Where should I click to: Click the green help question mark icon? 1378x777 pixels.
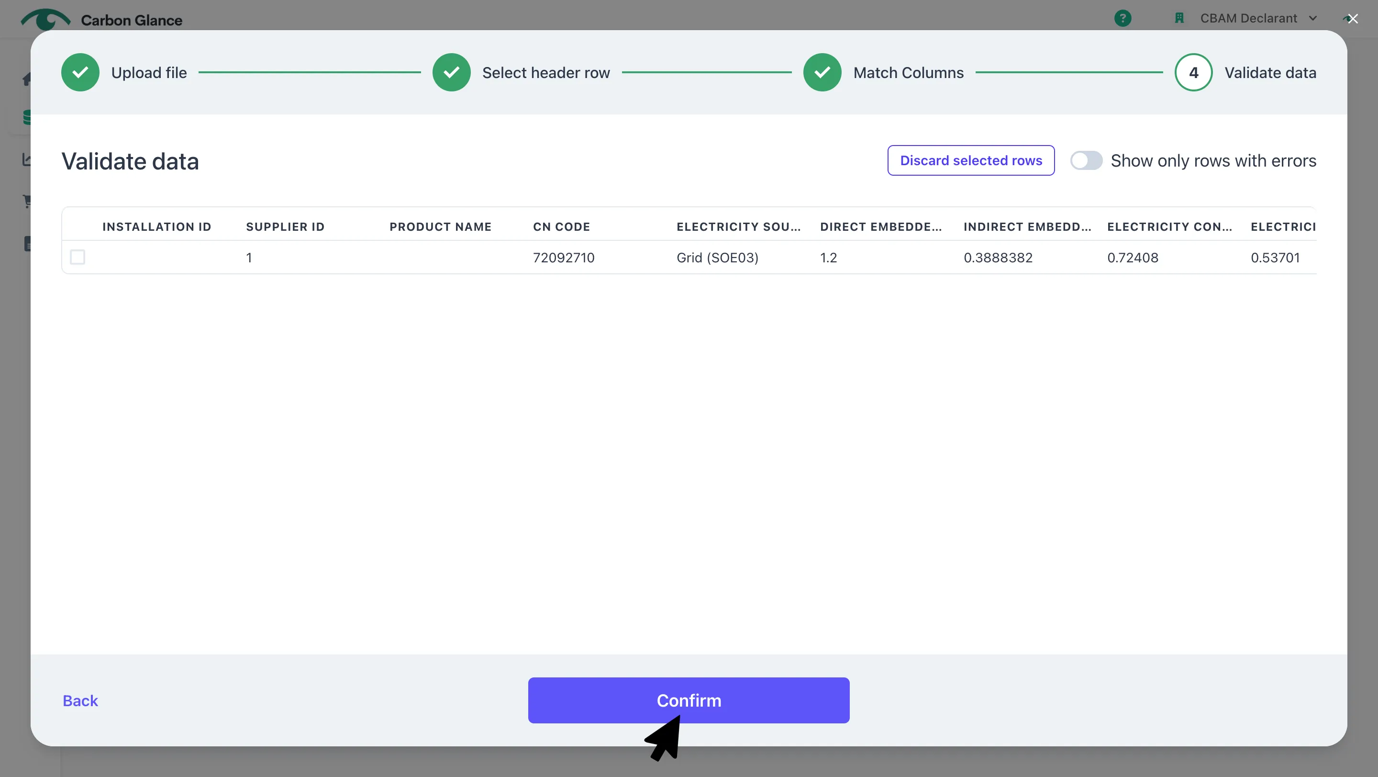[x=1122, y=18]
